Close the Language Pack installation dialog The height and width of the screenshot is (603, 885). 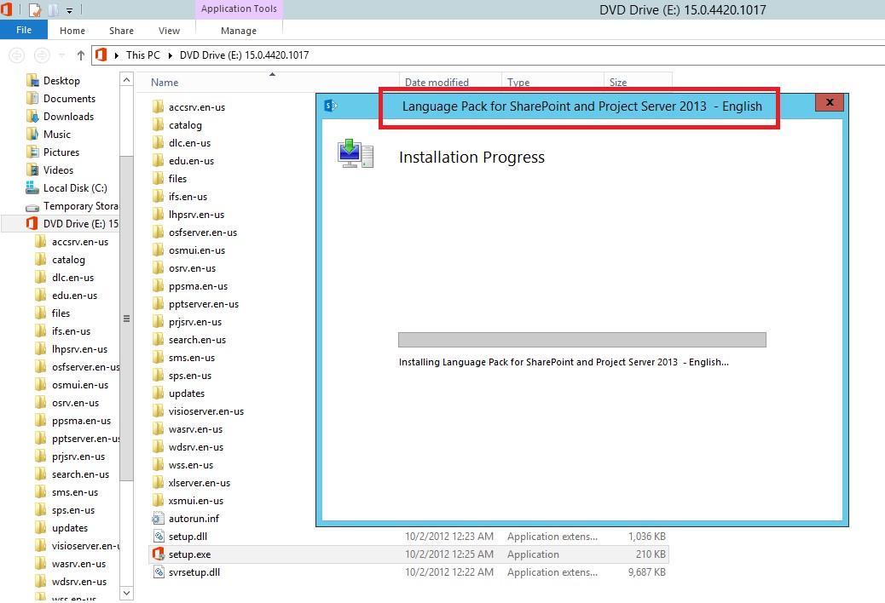(830, 102)
